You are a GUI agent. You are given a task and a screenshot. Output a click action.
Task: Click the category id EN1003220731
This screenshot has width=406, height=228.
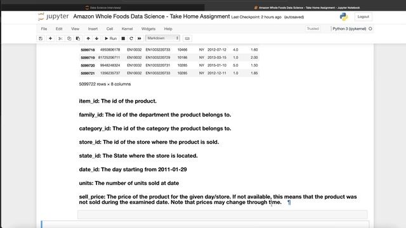[x=158, y=65]
